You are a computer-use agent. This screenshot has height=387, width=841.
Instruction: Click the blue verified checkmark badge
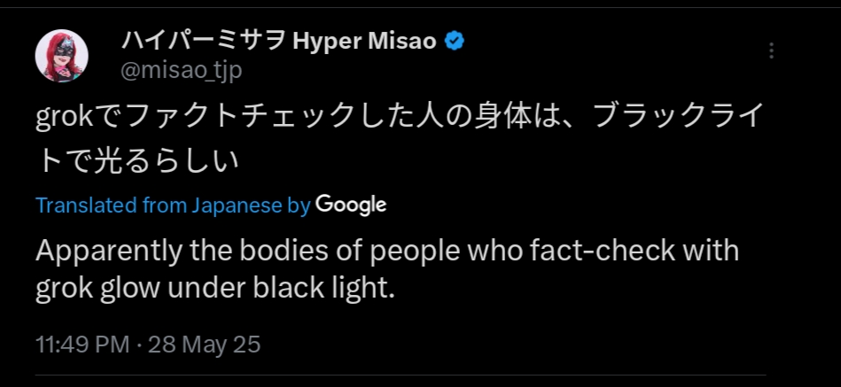pyautogui.click(x=455, y=42)
